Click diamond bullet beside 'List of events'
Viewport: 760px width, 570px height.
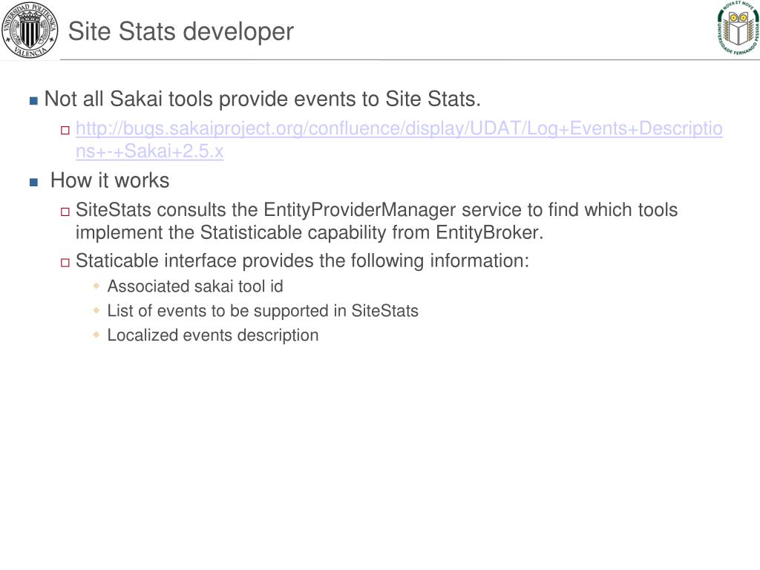(96, 310)
